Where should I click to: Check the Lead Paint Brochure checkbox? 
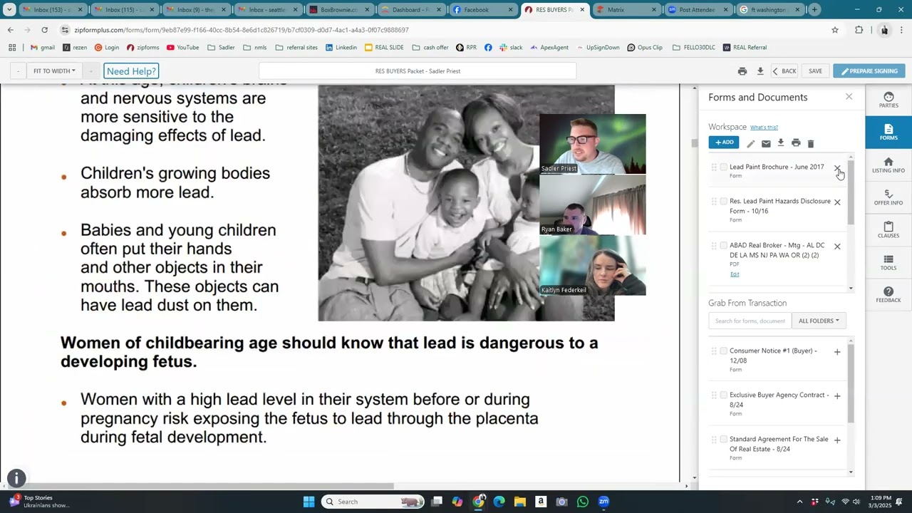click(724, 167)
